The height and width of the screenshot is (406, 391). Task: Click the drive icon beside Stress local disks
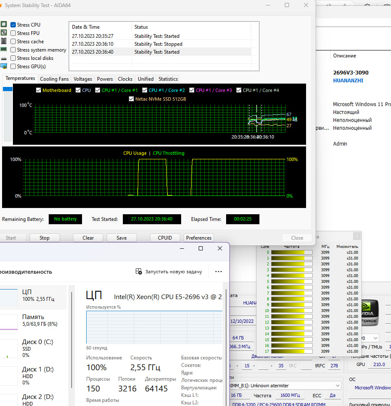[4, 59]
